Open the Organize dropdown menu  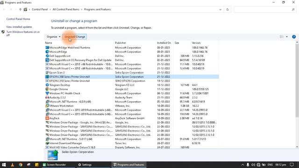coord(53,37)
